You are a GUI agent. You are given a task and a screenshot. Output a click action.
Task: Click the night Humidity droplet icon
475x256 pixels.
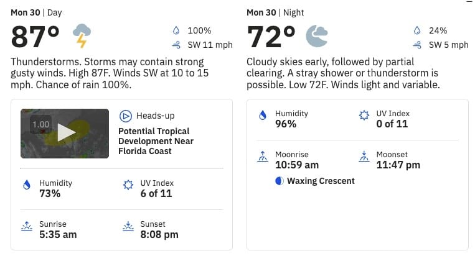click(263, 115)
